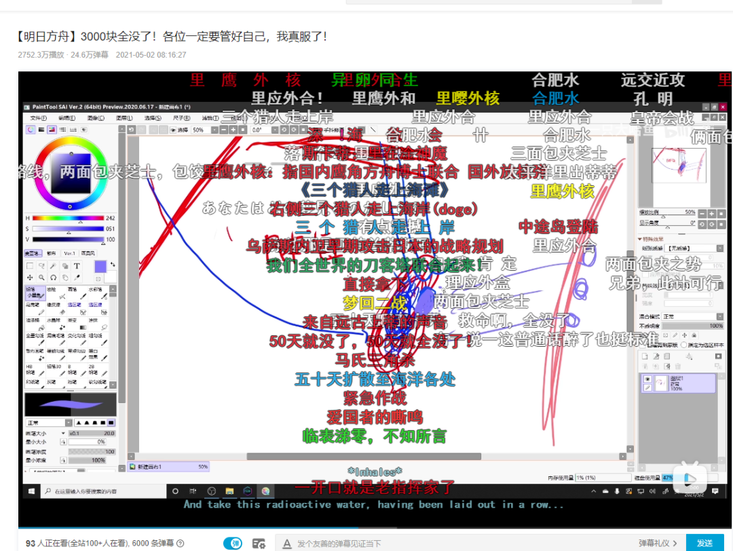Toggle the Bilibili danmaku switch
Image resolution: width=733 pixels, height=551 pixels.
[x=233, y=543]
